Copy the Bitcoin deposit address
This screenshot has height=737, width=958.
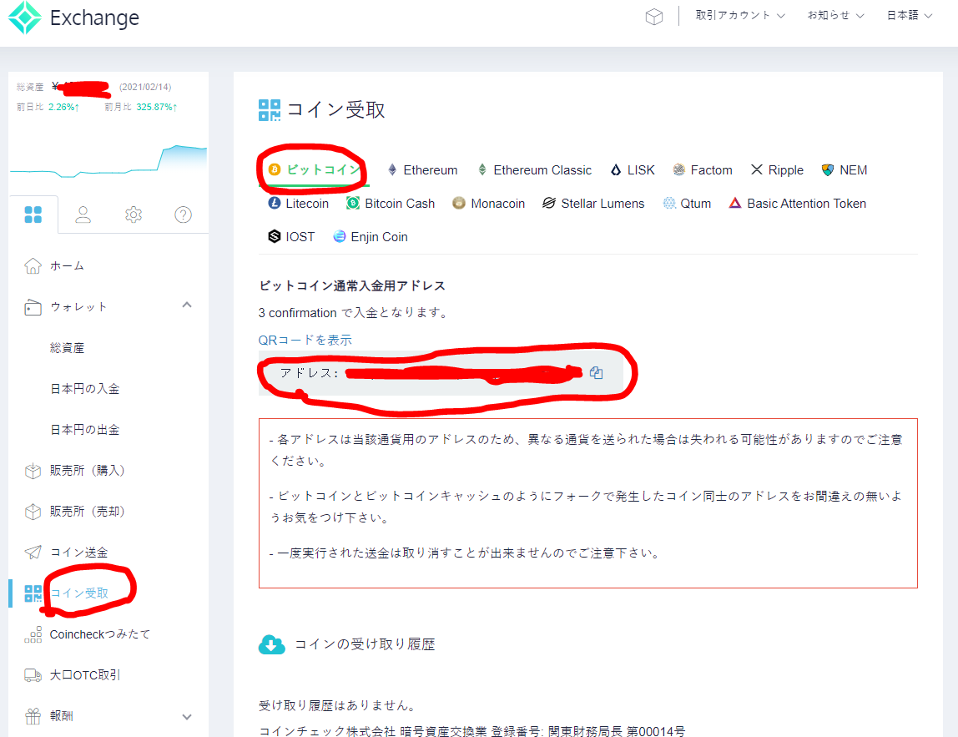pos(597,373)
